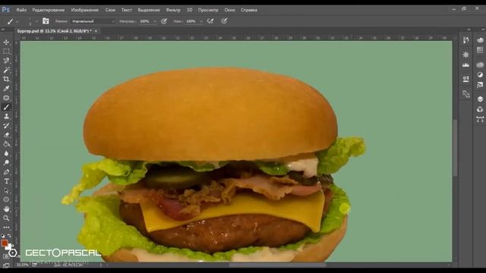This screenshot has width=486, height=273.
Task: Select the Clone Stamp tool
Action: coord(6,116)
